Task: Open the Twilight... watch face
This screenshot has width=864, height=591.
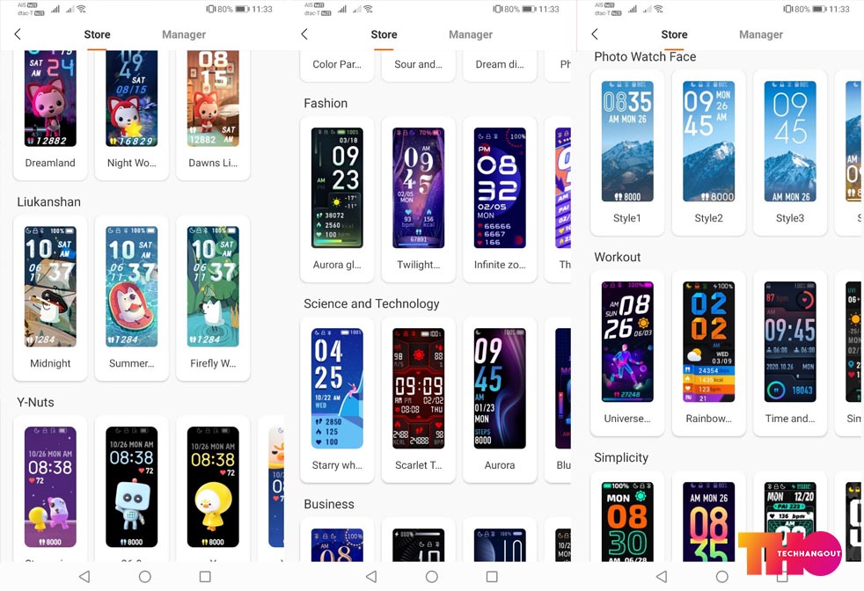Action: pyautogui.click(x=419, y=200)
